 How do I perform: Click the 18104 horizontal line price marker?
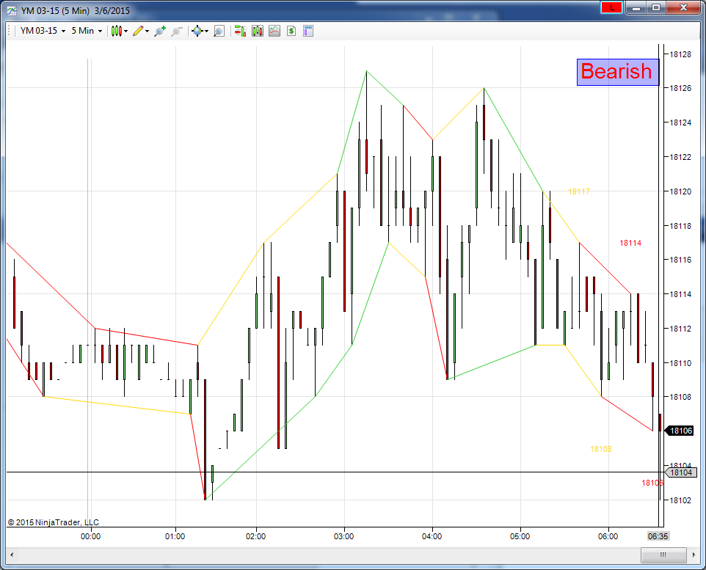pyautogui.click(x=680, y=472)
